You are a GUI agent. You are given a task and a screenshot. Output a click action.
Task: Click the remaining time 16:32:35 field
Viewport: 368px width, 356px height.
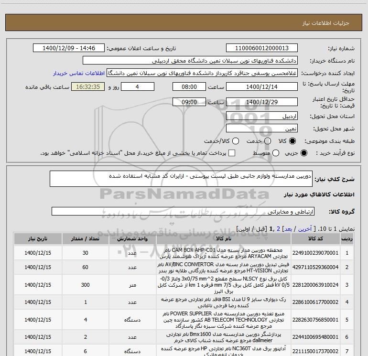88,87
